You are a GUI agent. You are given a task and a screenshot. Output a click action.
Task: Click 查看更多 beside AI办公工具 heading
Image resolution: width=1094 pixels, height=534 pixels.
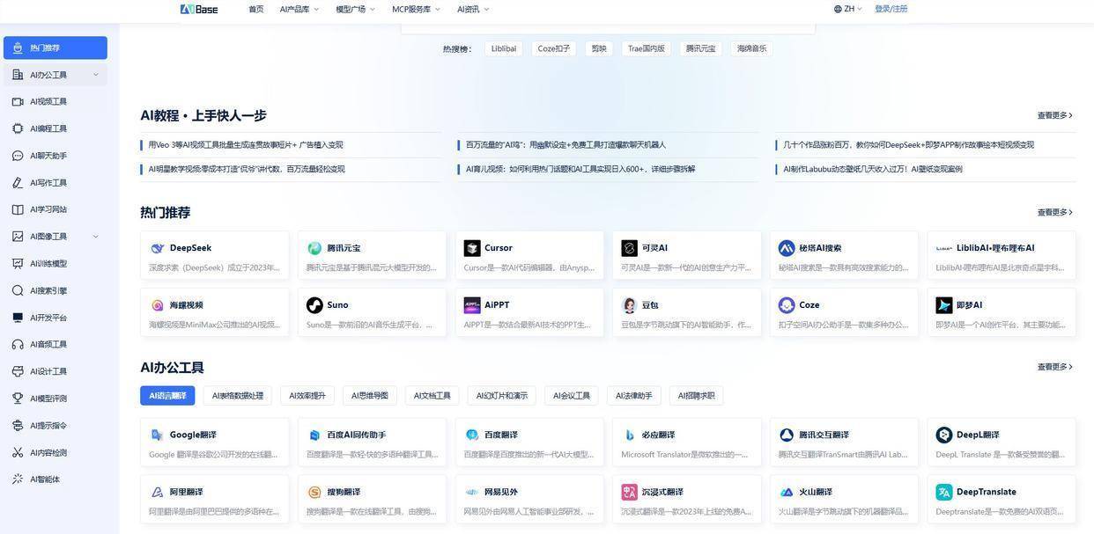[x=1055, y=367]
